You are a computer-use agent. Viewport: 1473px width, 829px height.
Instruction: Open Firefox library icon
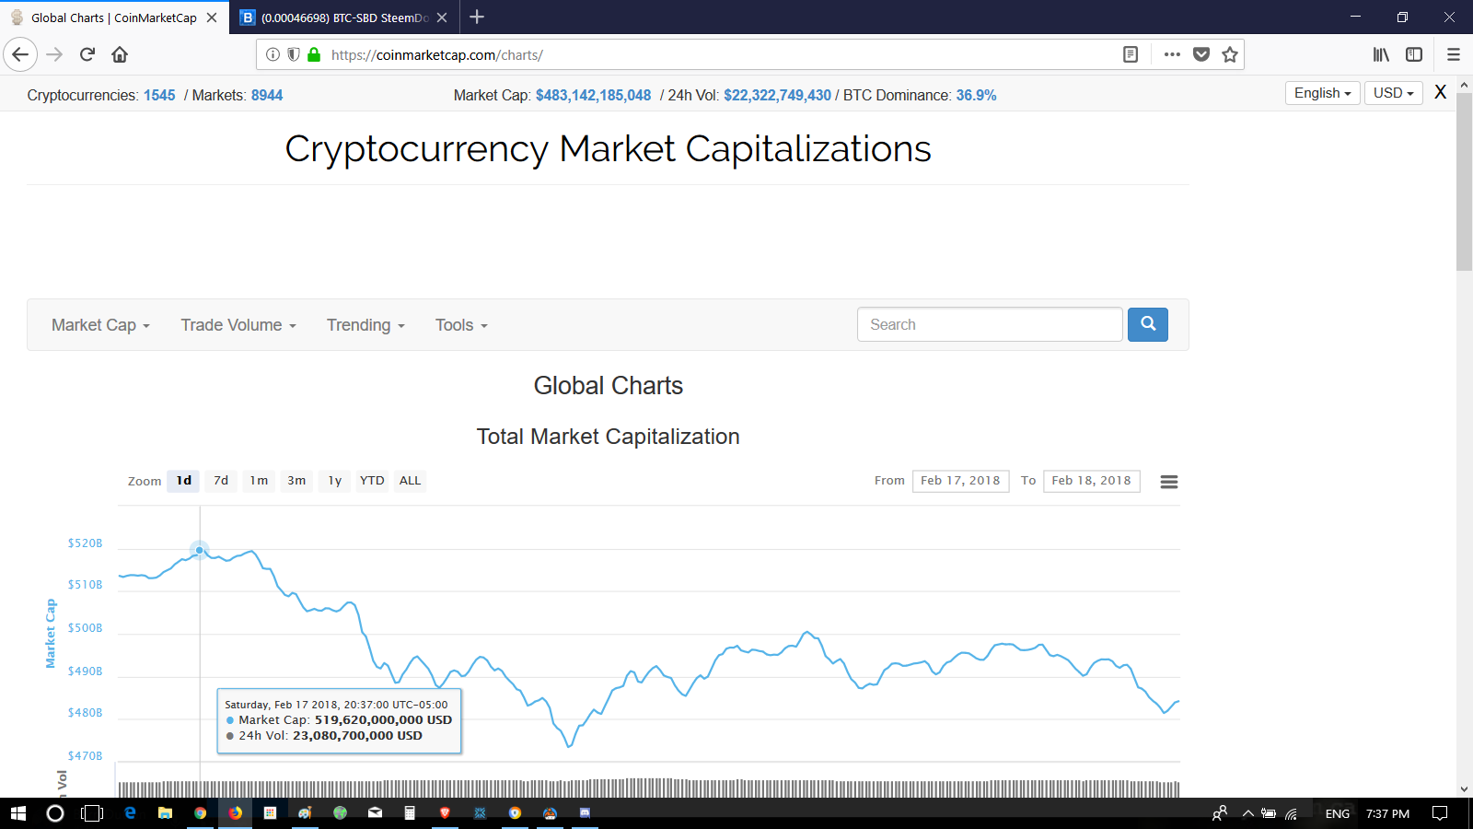pos(1381,55)
